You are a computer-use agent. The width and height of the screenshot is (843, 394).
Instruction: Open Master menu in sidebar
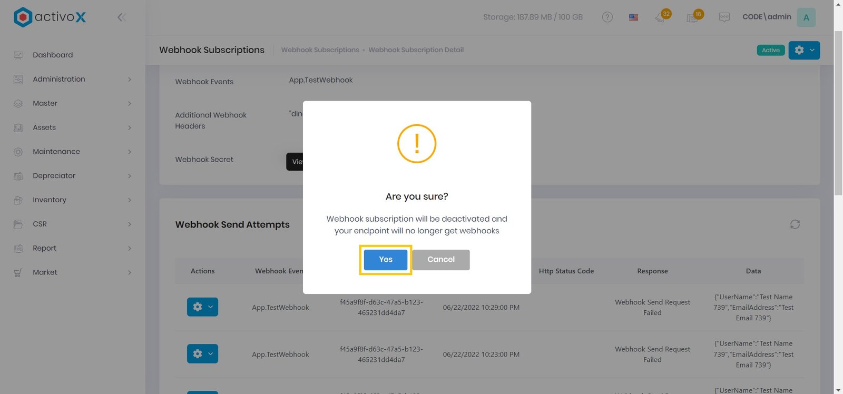(45, 103)
